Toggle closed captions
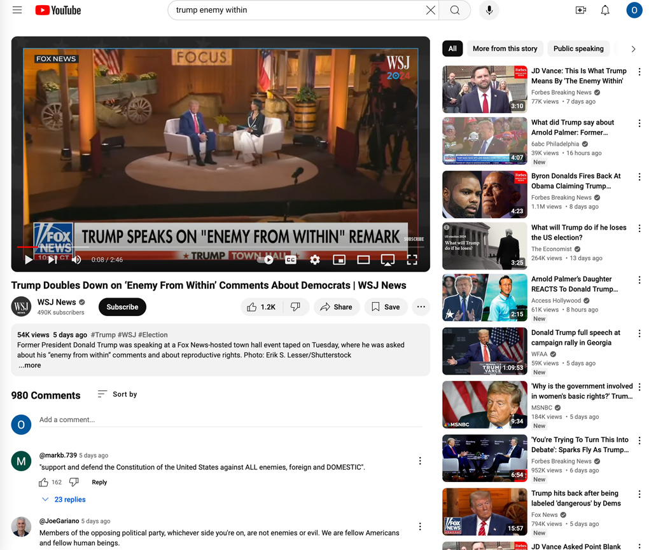Screen dimensions: 649x550 pyautogui.click(x=291, y=259)
